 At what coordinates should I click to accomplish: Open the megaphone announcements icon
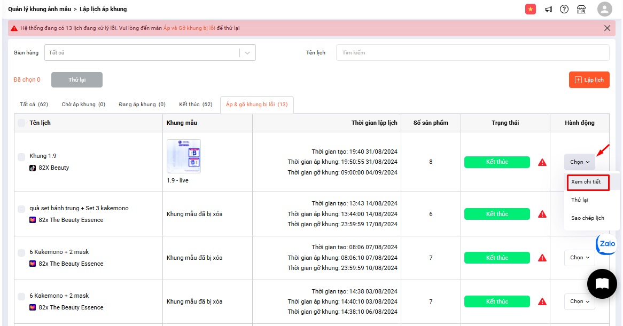click(x=548, y=9)
